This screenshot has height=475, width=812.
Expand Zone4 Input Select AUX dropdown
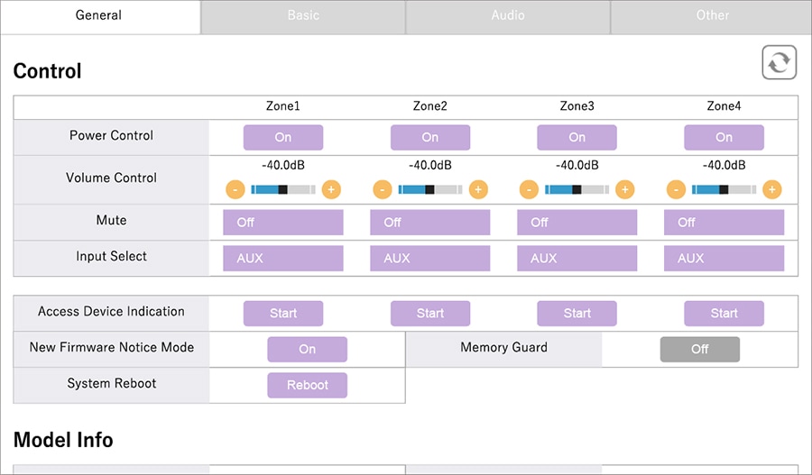724,259
